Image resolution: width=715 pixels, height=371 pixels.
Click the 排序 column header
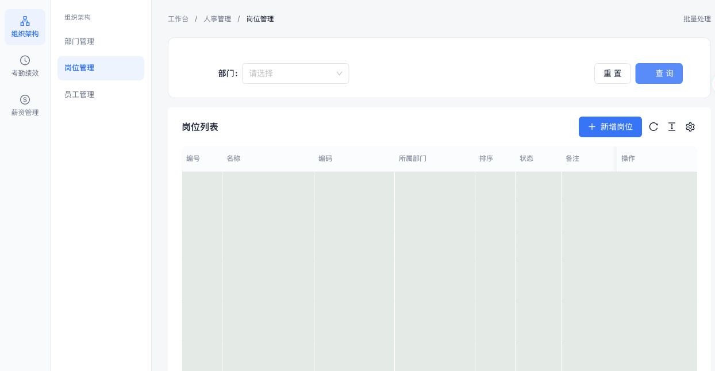[495, 159]
